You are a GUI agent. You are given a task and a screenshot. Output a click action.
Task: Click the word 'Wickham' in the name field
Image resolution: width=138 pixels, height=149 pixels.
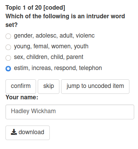point(44,111)
